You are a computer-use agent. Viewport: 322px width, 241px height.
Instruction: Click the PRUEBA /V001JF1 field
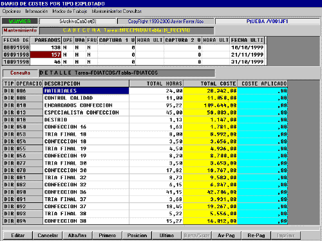267,21
